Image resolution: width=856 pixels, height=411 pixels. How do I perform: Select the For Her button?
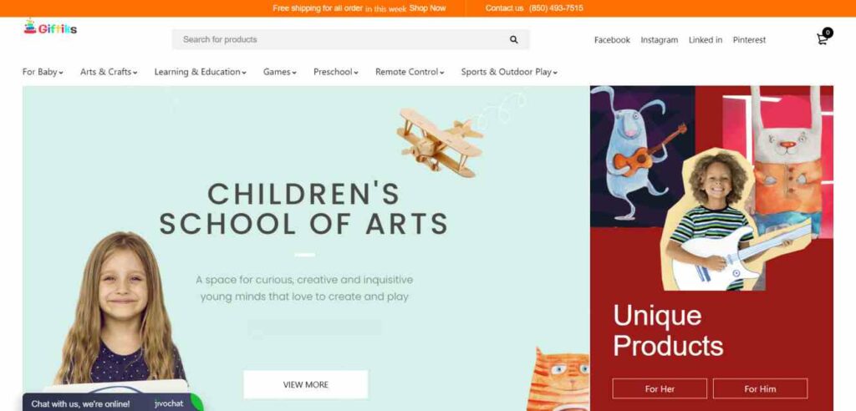[x=660, y=388]
